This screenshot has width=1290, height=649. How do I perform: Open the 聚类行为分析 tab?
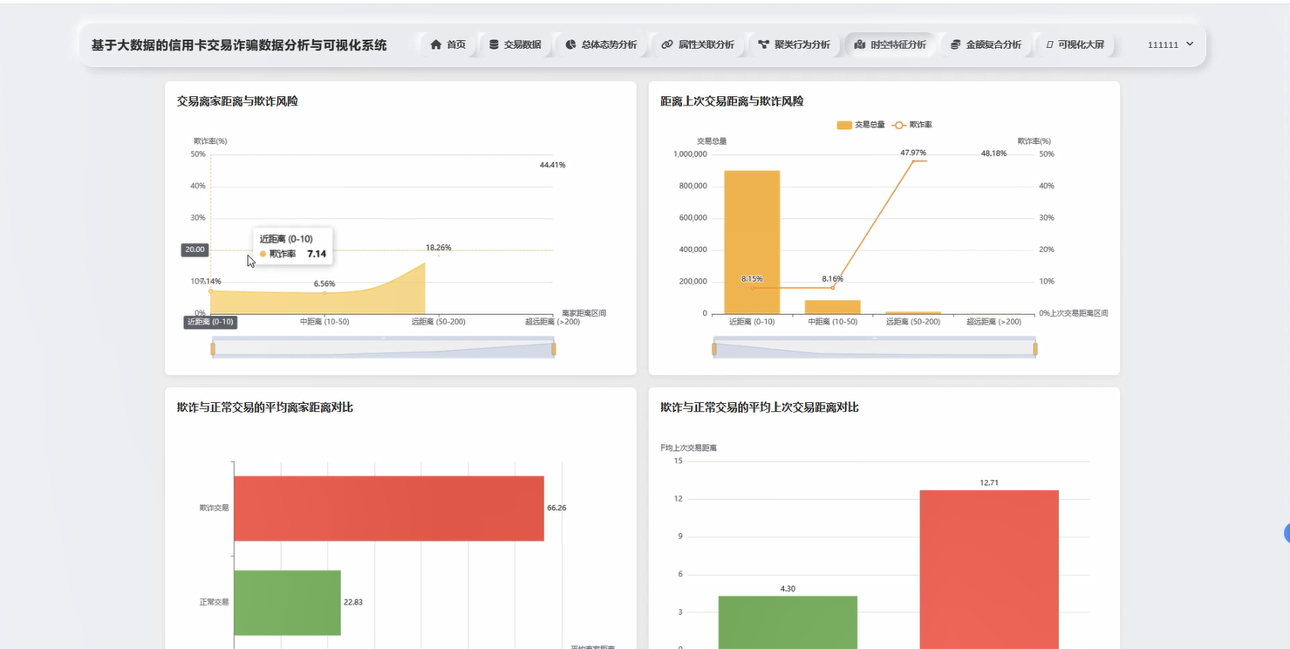(x=794, y=44)
